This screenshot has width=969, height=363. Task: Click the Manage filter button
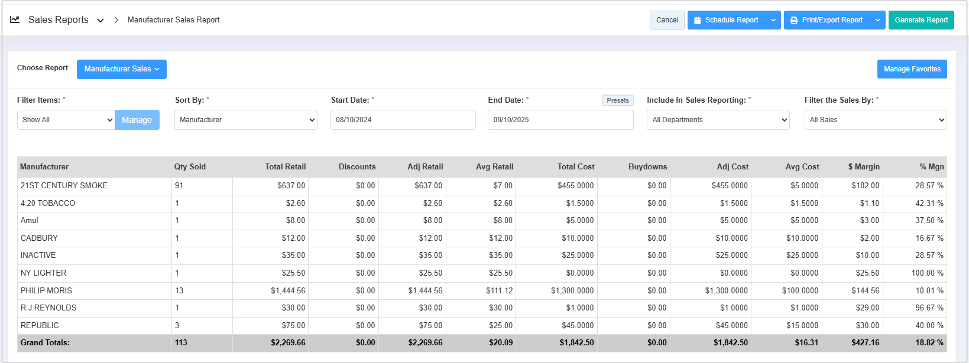(x=137, y=120)
